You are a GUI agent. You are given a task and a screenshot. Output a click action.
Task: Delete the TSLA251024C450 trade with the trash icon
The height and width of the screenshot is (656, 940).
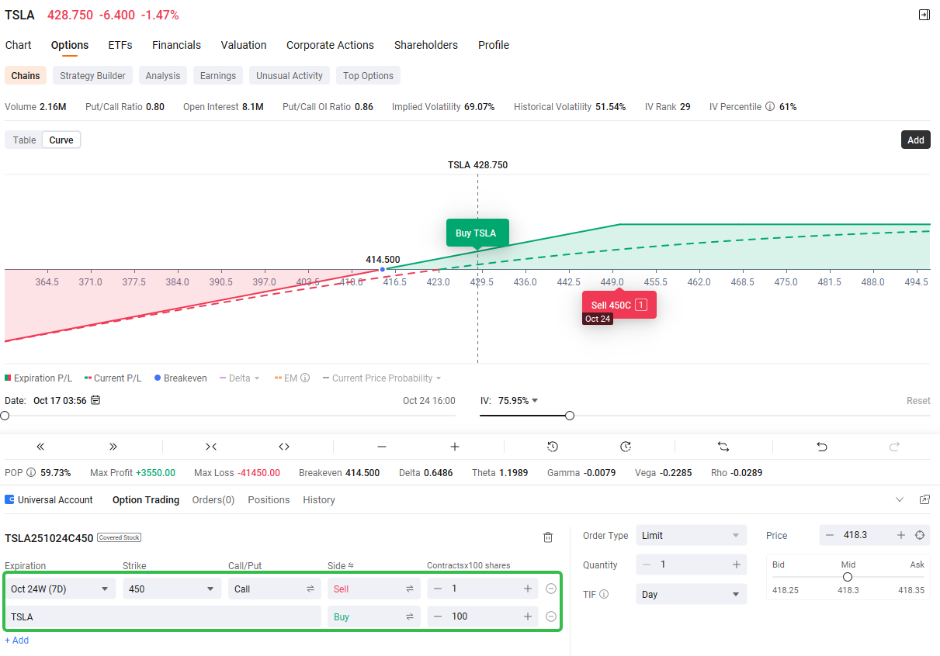(548, 537)
